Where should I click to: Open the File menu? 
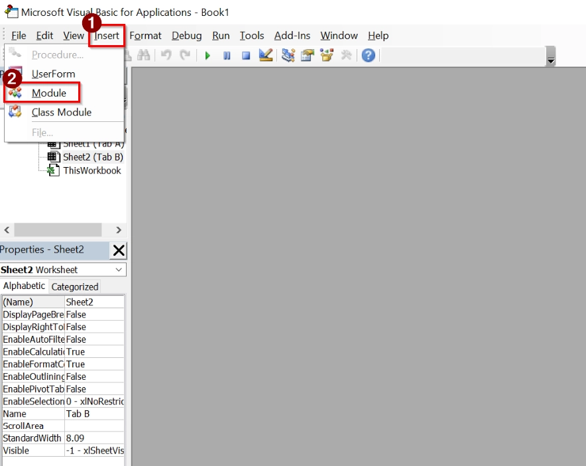tap(19, 36)
